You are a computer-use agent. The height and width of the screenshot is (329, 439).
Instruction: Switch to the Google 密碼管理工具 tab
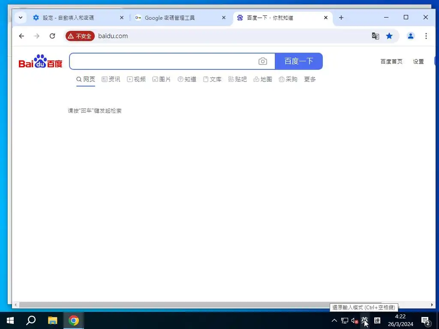(180, 18)
